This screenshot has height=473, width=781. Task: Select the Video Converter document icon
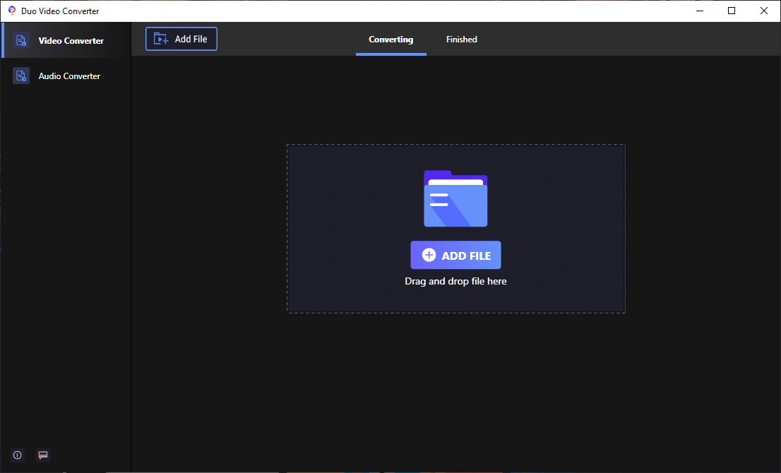coord(21,40)
